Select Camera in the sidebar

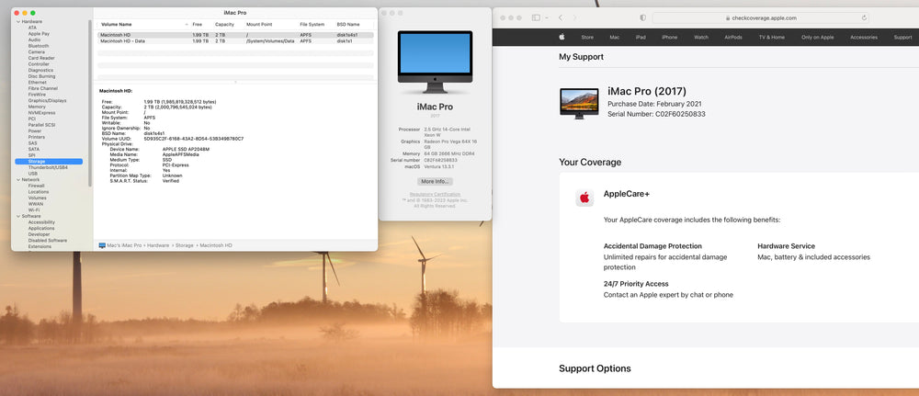coord(37,52)
